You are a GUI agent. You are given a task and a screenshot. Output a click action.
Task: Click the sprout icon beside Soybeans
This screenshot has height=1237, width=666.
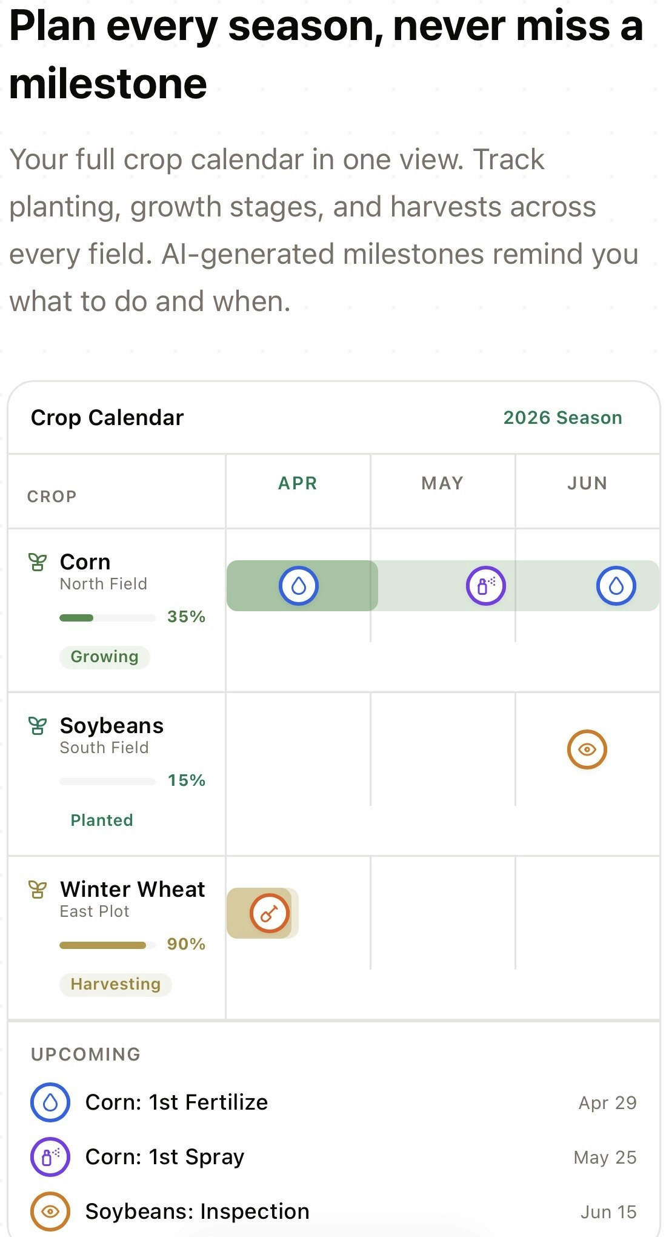tap(38, 726)
